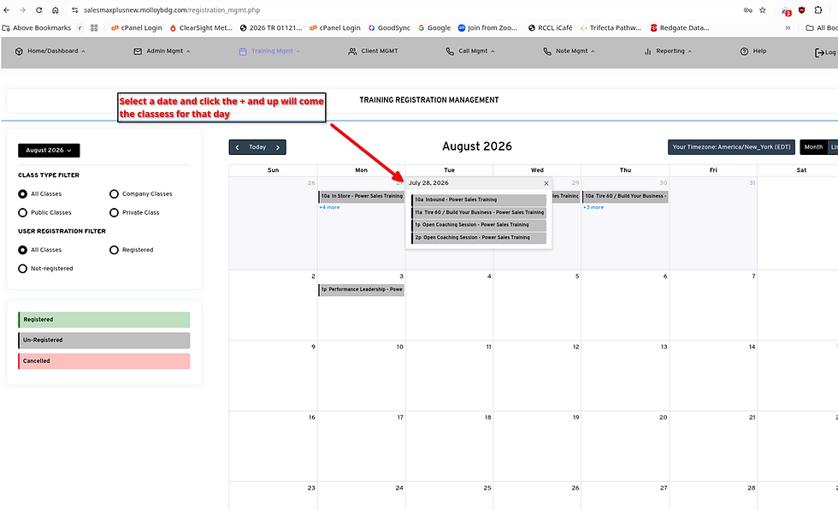Click the Training Mgmt calendar icon
Viewport: 838px width, 510px height.
[243, 51]
